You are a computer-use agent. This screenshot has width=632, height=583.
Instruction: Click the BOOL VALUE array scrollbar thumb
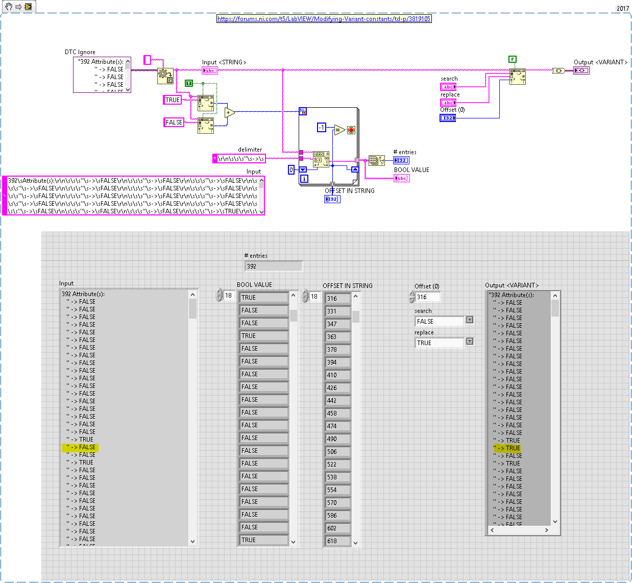(294, 315)
